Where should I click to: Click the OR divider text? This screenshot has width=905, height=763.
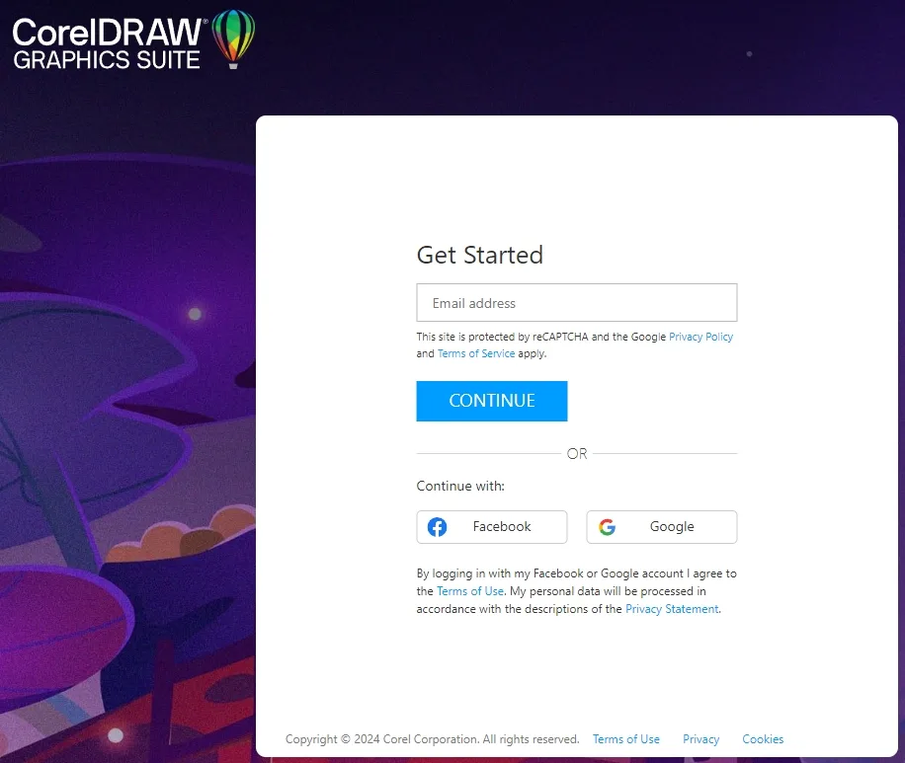pos(577,454)
